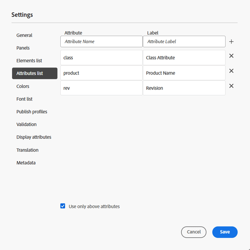The width and height of the screenshot is (250, 250).
Task: Remove the rev attribute row
Action: point(231,86)
